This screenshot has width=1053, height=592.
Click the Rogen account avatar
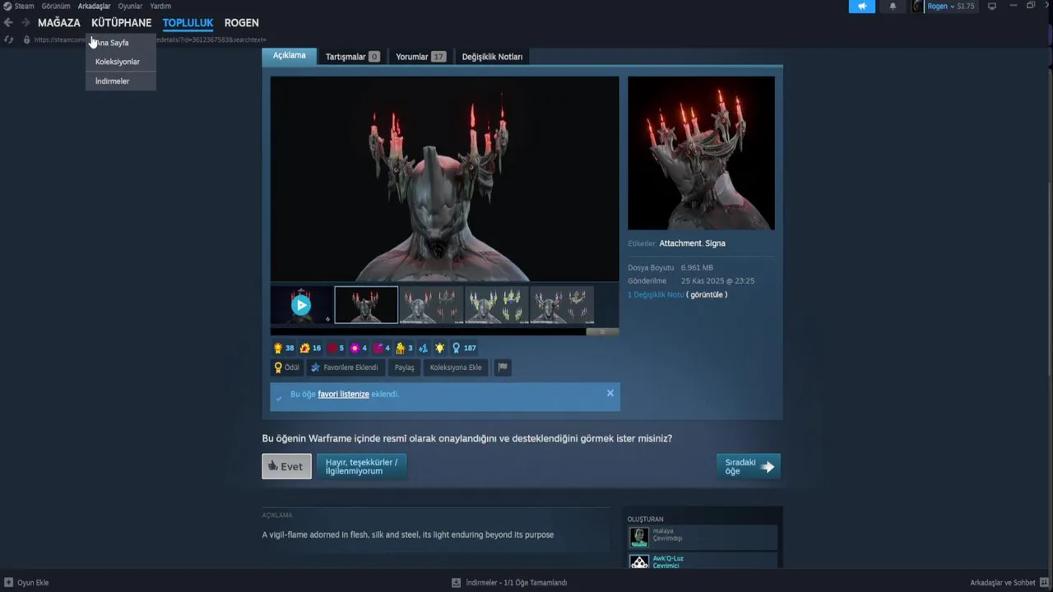pos(917,7)
